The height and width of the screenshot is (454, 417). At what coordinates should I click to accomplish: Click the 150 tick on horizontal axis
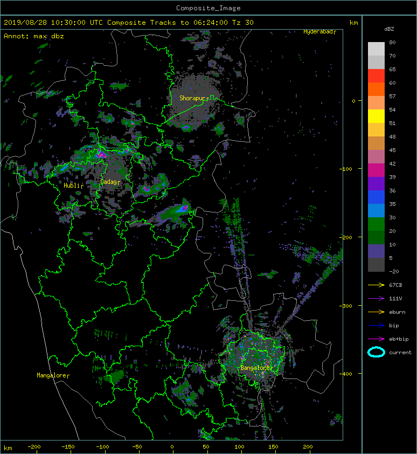point(273,447)
